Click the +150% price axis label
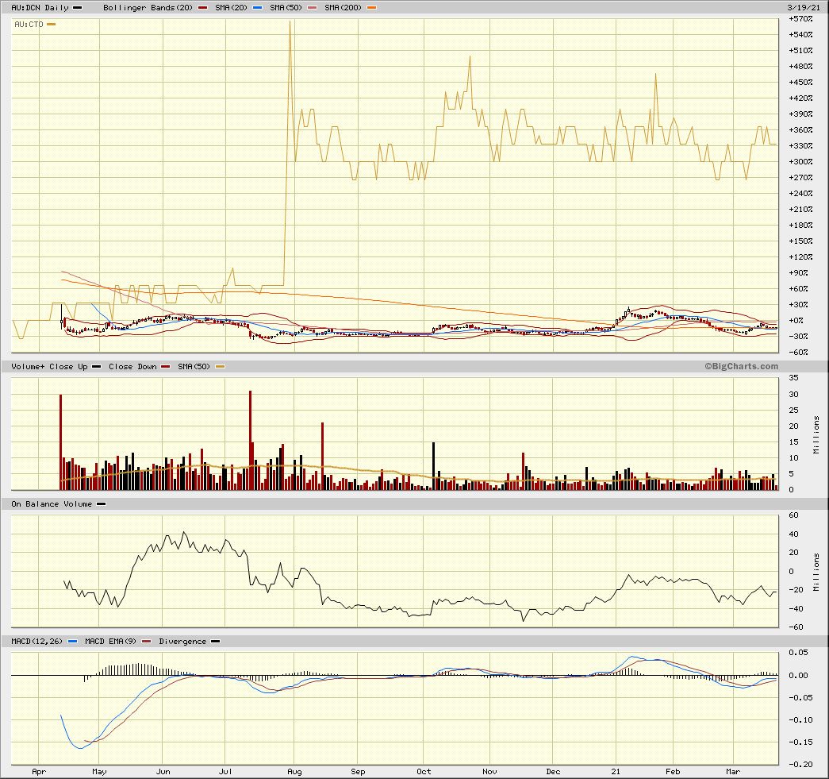The height and width of the screenshot is (779, 829). [800, 241]
